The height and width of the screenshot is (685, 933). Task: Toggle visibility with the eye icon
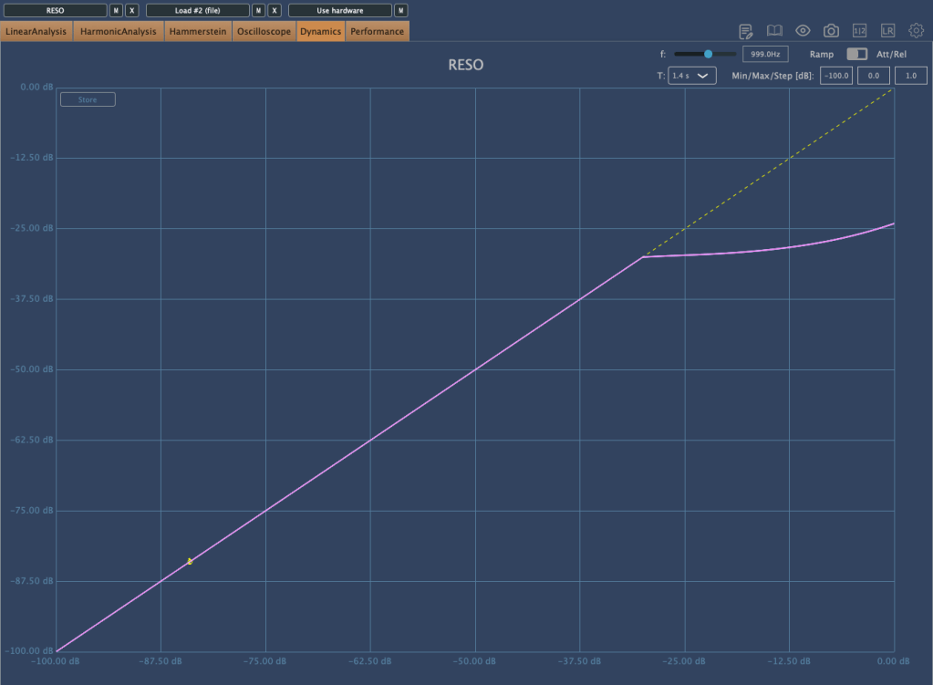point(803,31)
